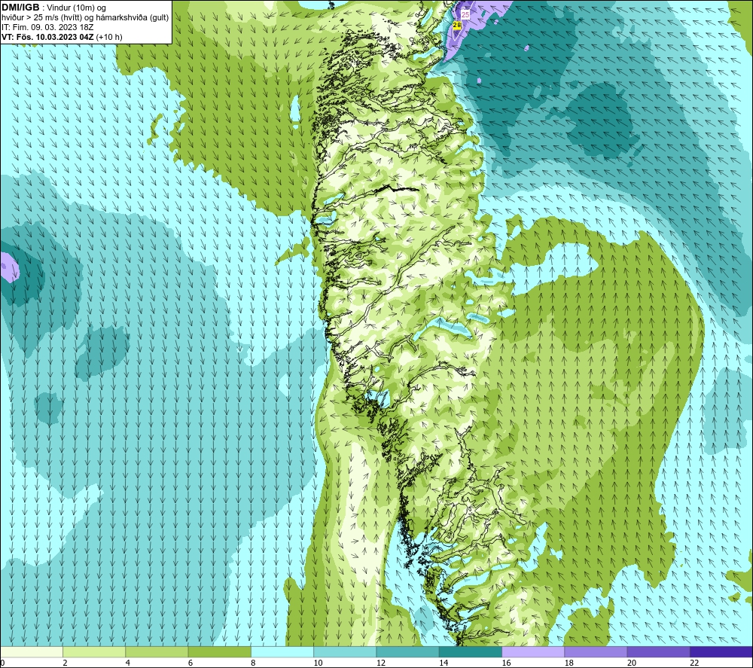Click the legend scale number '16'

[x=506, y=663]
